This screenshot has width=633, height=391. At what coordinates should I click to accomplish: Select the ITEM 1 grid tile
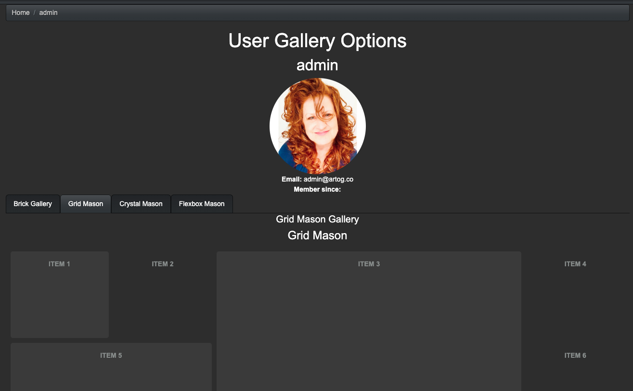coord(60,294)
